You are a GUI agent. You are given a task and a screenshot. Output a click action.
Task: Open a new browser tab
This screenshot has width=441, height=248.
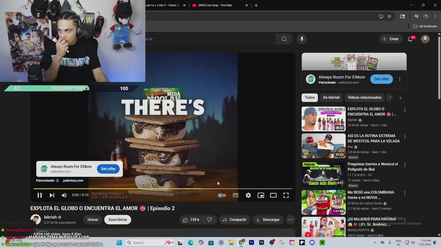tap(256, 5)
